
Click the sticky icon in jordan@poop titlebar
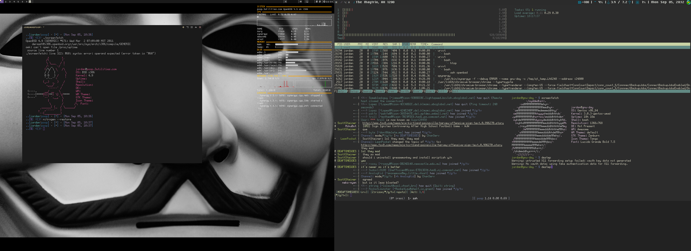click(188, 27)
